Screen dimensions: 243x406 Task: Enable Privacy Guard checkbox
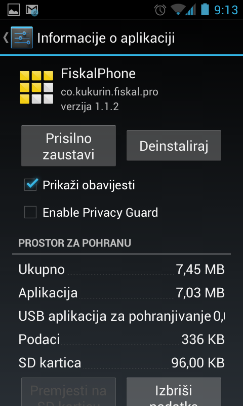tap(30, 212)
